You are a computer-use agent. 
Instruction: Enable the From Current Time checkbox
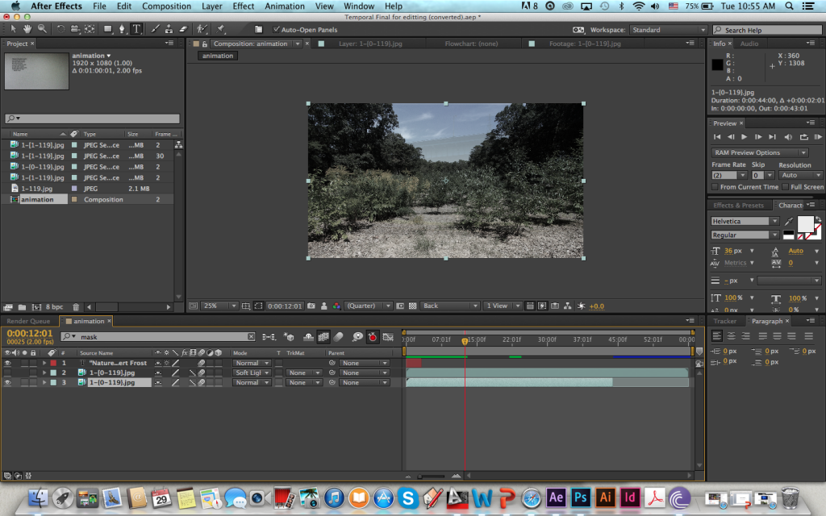click(715, 187)
